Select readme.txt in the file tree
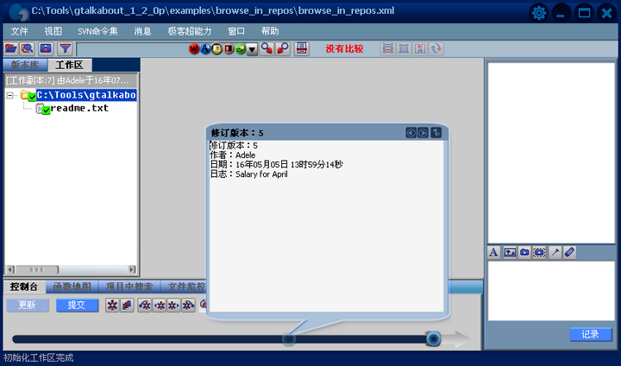This screenshot has height=366, width=621. (x=79, y=109)
